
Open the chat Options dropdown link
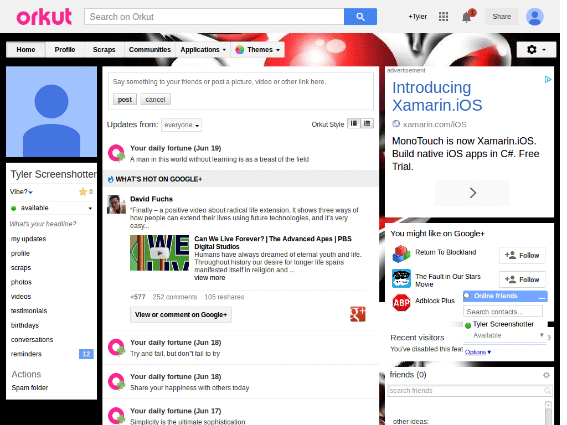pos(478,352)
